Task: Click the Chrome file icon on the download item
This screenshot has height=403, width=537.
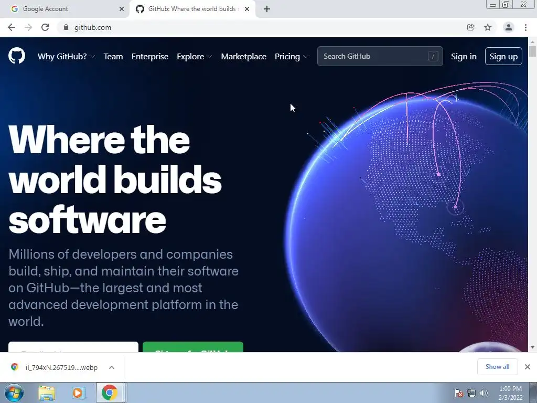Action: [14, 367]
